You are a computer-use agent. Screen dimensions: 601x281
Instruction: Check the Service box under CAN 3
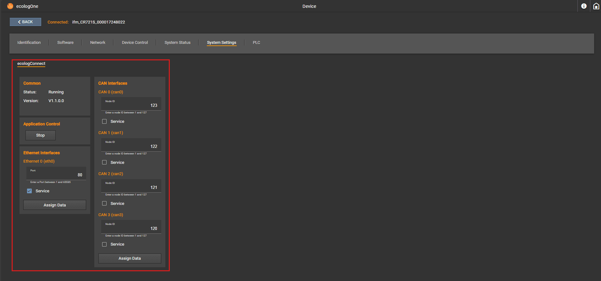pos(104,244)
